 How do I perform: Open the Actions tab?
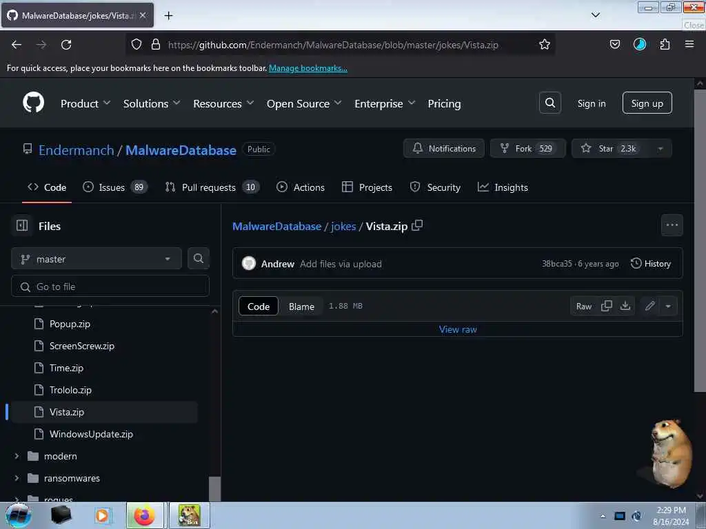[x=301, y=187]
